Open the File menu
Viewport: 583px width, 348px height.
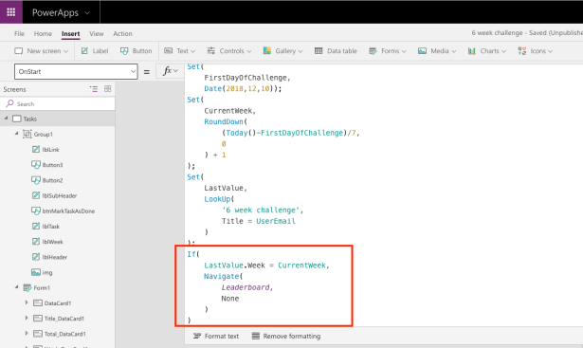(19, 33)
